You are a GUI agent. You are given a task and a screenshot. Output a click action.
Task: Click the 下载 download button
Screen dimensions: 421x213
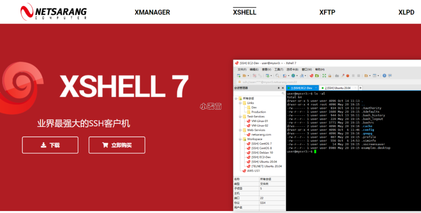tap(50, 145)
